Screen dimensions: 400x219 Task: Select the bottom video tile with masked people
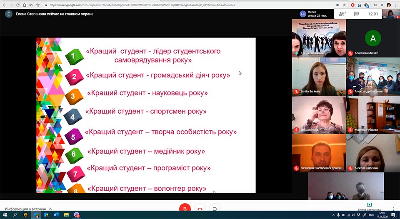point(346,186)
